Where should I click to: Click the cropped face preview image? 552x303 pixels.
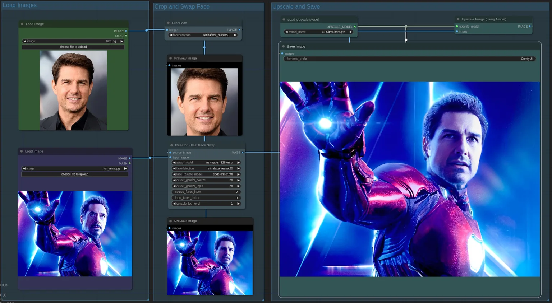[204, 102]
